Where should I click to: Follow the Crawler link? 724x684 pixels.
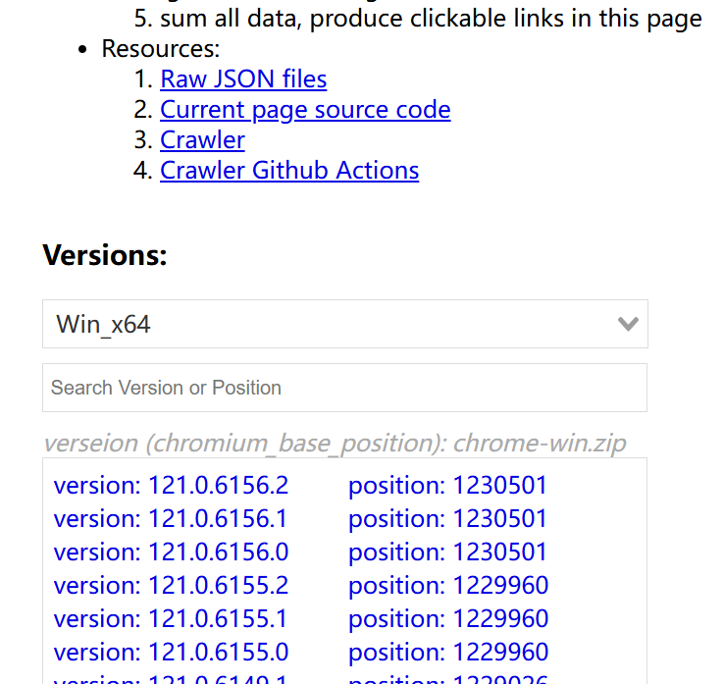click(x=202, y=140)
